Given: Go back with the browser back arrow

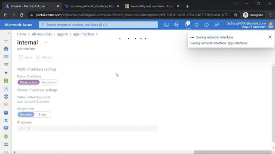Looking at the screenshot, I should (x=6, y=15).
